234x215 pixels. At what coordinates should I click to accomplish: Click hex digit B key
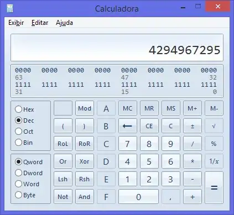[106, 126]
